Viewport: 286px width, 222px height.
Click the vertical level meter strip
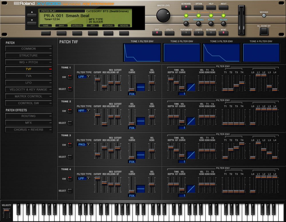(241, 20)
